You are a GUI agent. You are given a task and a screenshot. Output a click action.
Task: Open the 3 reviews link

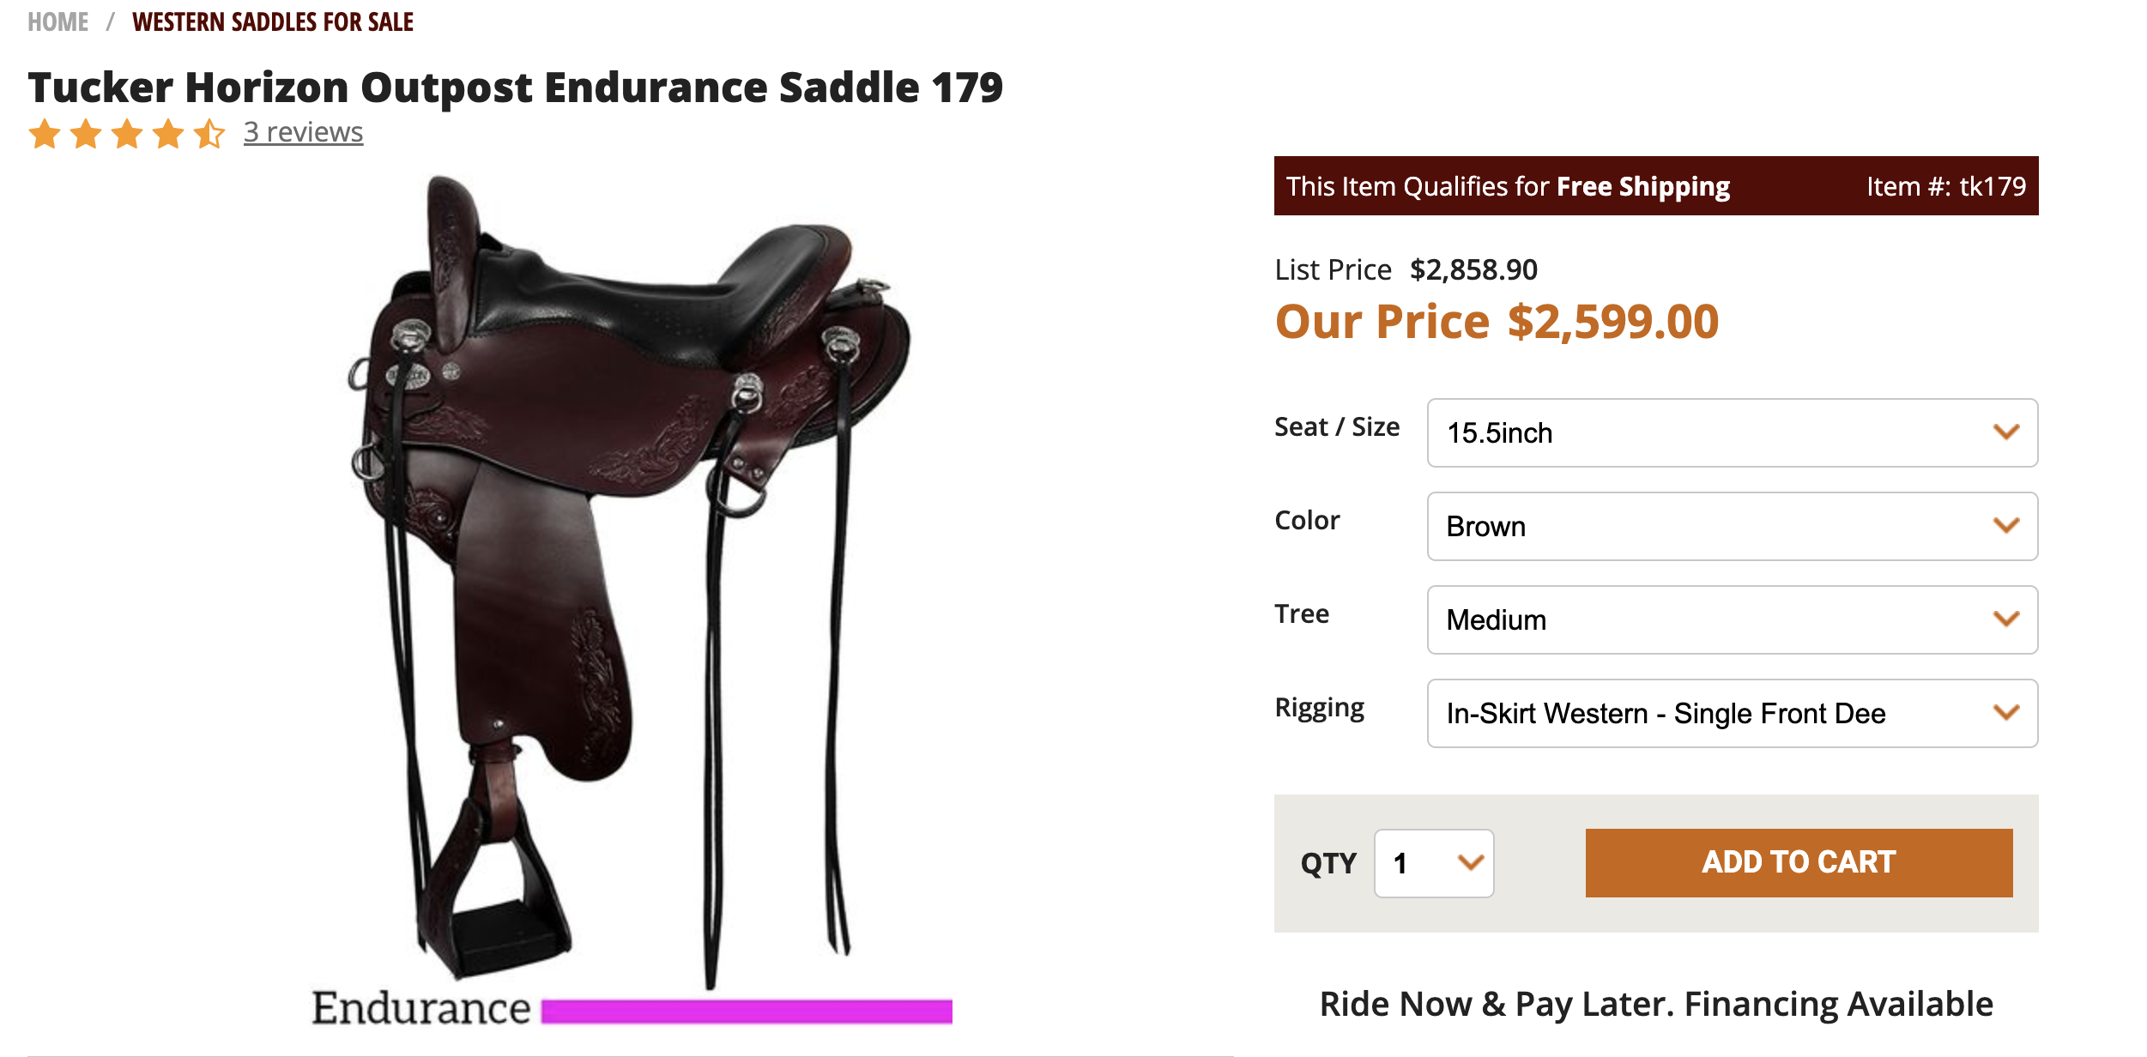(x=303, y=132)
